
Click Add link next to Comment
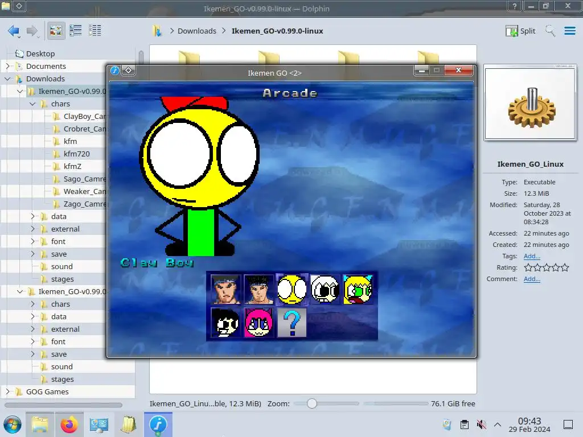tap(532, 279)
